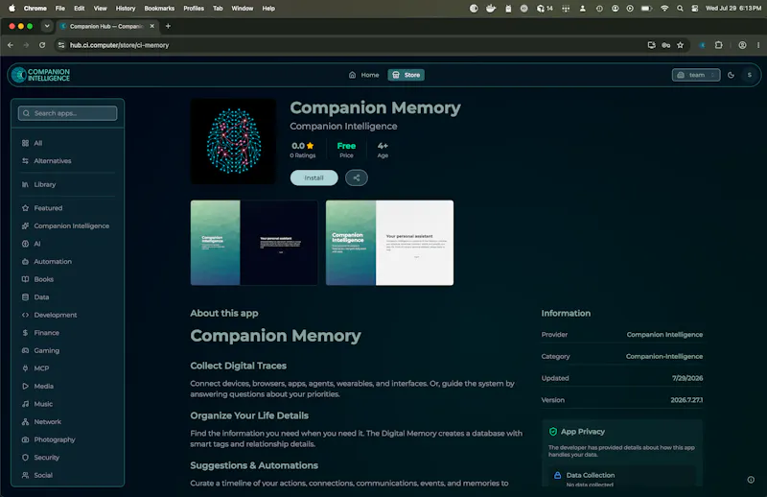
Task: Click the 4+ Age rating
Action: (383, 146)
